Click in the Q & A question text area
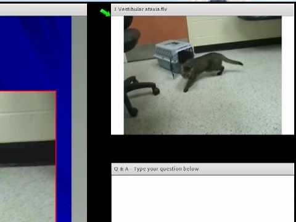Image resolution: width=296 pixels, height=222 pixels. [203, 199]
